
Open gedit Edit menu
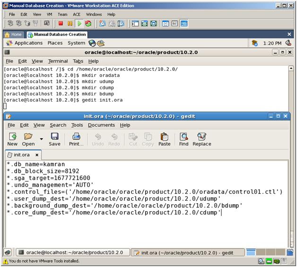click(x=24, y=125)
